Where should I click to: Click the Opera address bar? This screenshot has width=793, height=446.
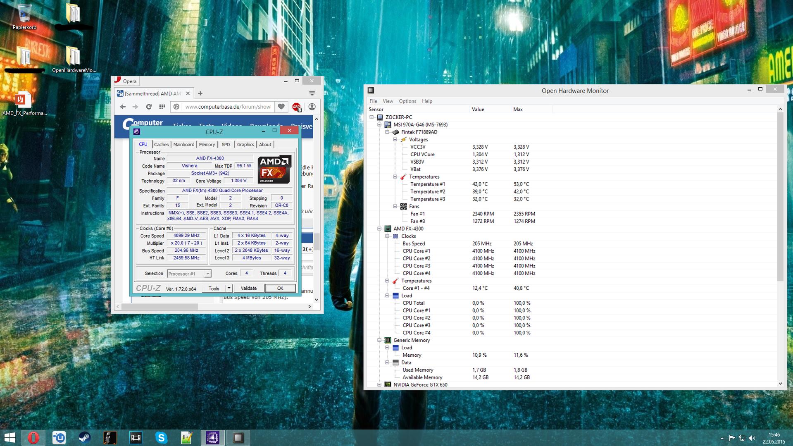[x=228, y=107]
